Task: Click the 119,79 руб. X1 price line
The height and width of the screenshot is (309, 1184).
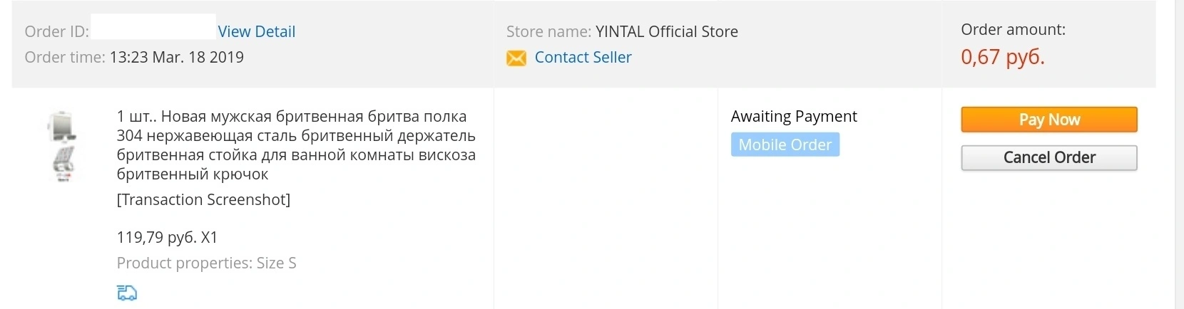Action: click(167, 237)
